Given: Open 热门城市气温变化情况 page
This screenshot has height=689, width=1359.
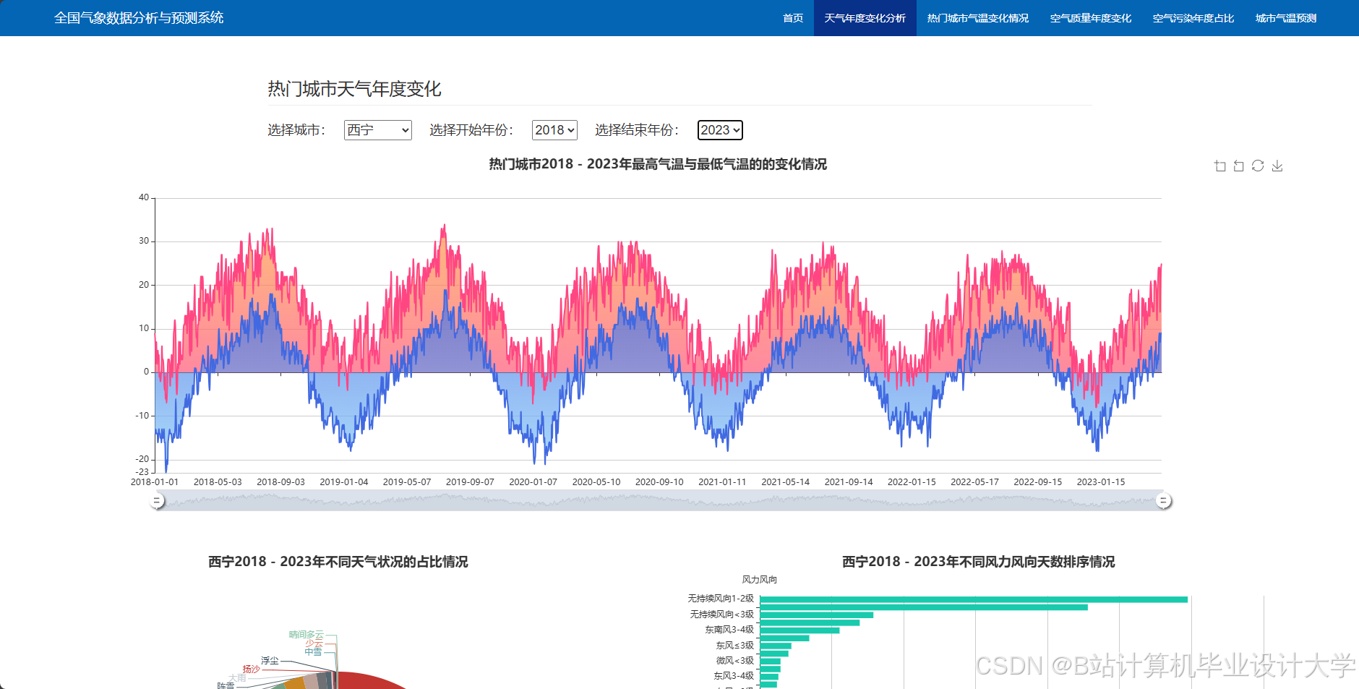Looking at the screenshot, I should [977, 18].
